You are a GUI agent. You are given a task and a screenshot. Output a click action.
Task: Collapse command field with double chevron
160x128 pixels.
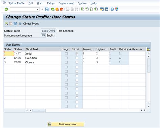pos(42,9)
